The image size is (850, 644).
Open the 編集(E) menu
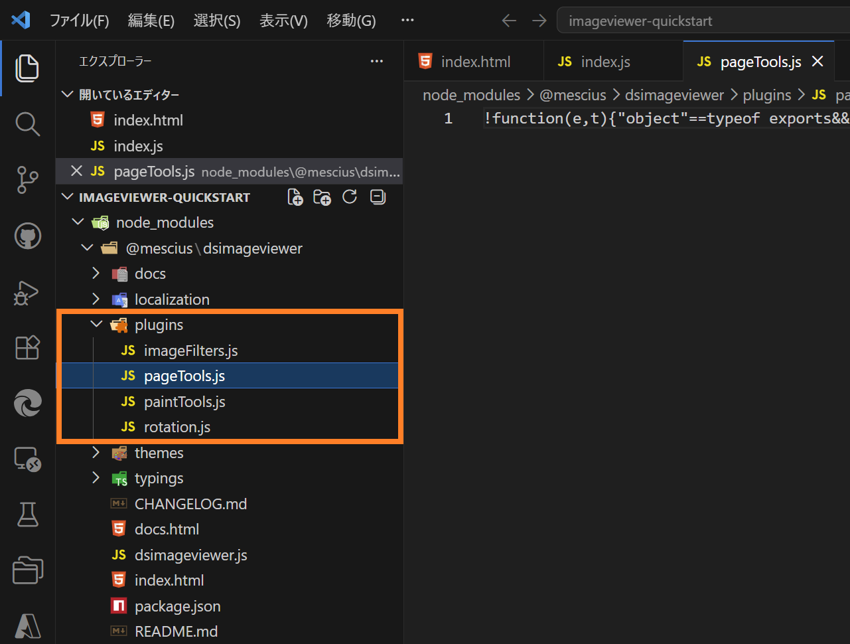coord(151,21)
